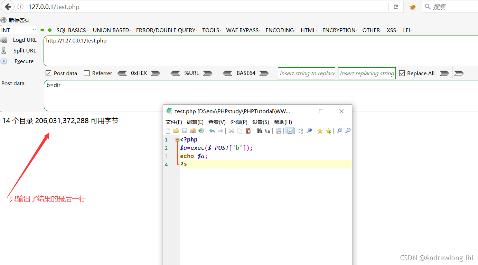Click the green minus icon in HackBar
This screenshot has height=265, width=478.
tap(42, 30)
